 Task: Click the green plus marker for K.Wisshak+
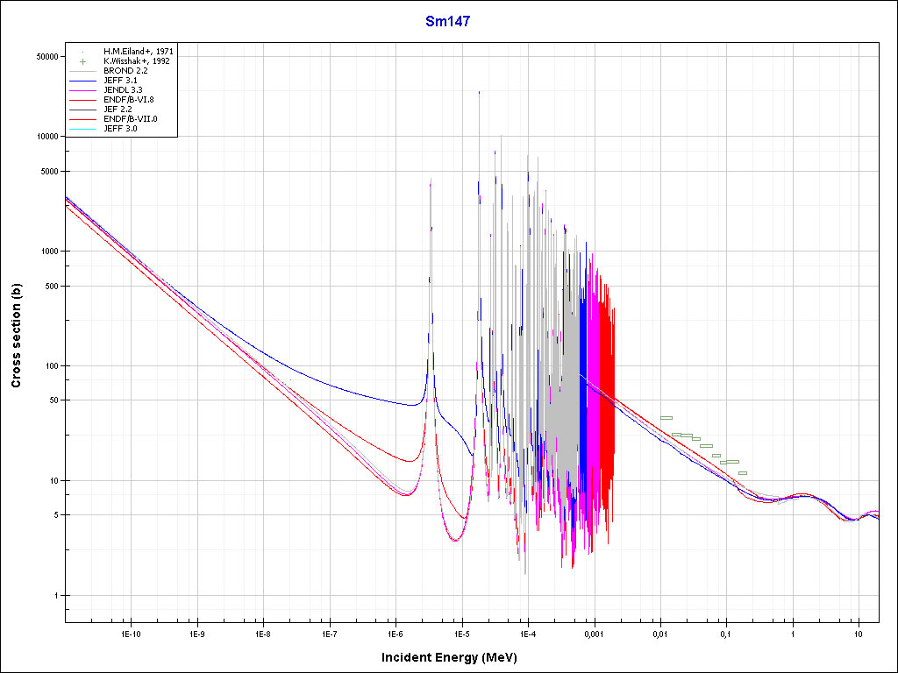pyautogui.click(x=82, y=61)
